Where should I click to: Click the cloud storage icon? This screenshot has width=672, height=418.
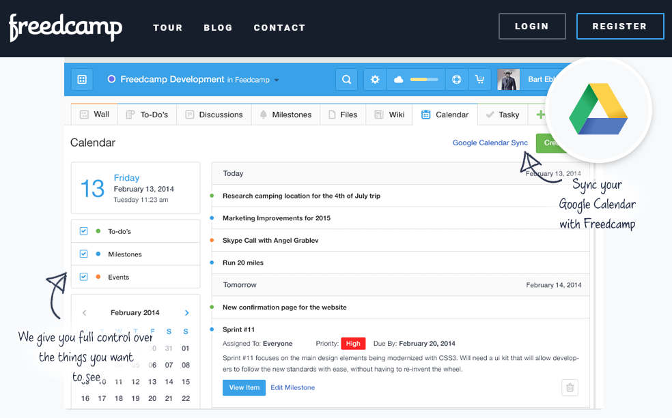pyautogui.click(x=399, y=80)
